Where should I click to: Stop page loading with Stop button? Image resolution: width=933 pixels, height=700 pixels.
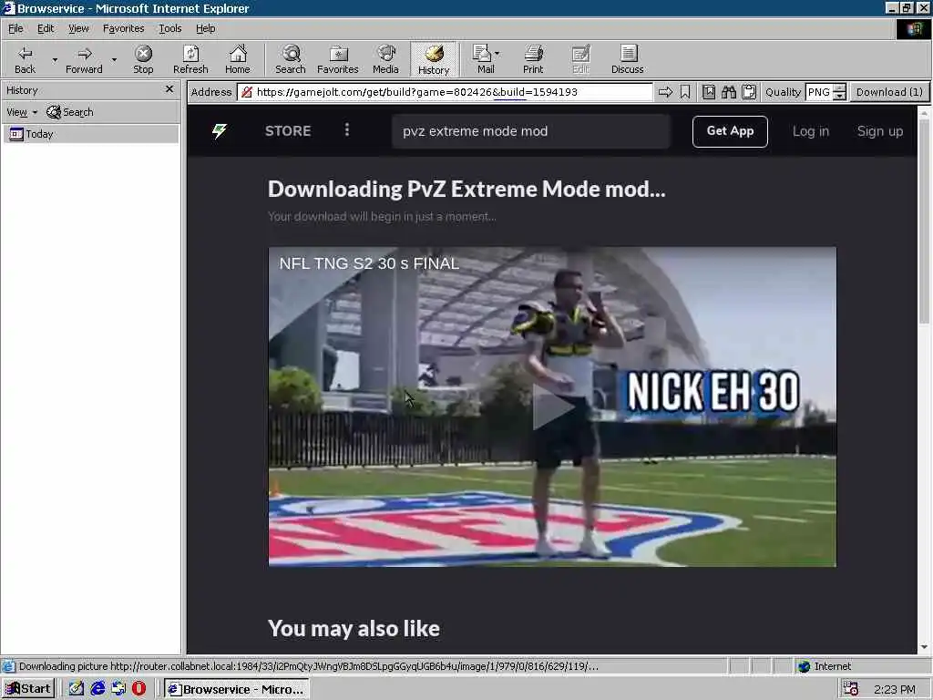click(143, 59)
